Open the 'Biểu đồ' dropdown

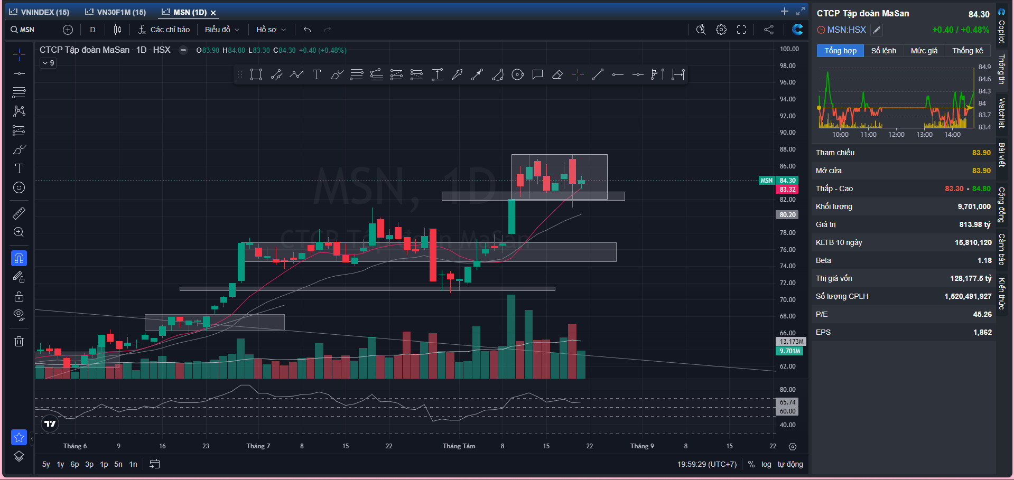(x=222, y=30)
